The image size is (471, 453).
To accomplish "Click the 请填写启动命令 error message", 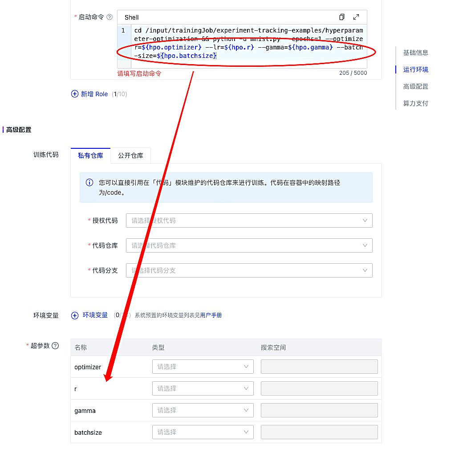I will (139, 73).
